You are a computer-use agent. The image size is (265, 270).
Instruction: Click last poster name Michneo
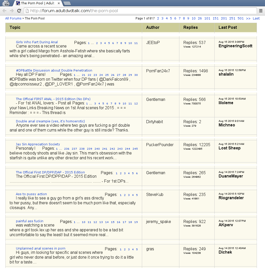click(227, 125)
